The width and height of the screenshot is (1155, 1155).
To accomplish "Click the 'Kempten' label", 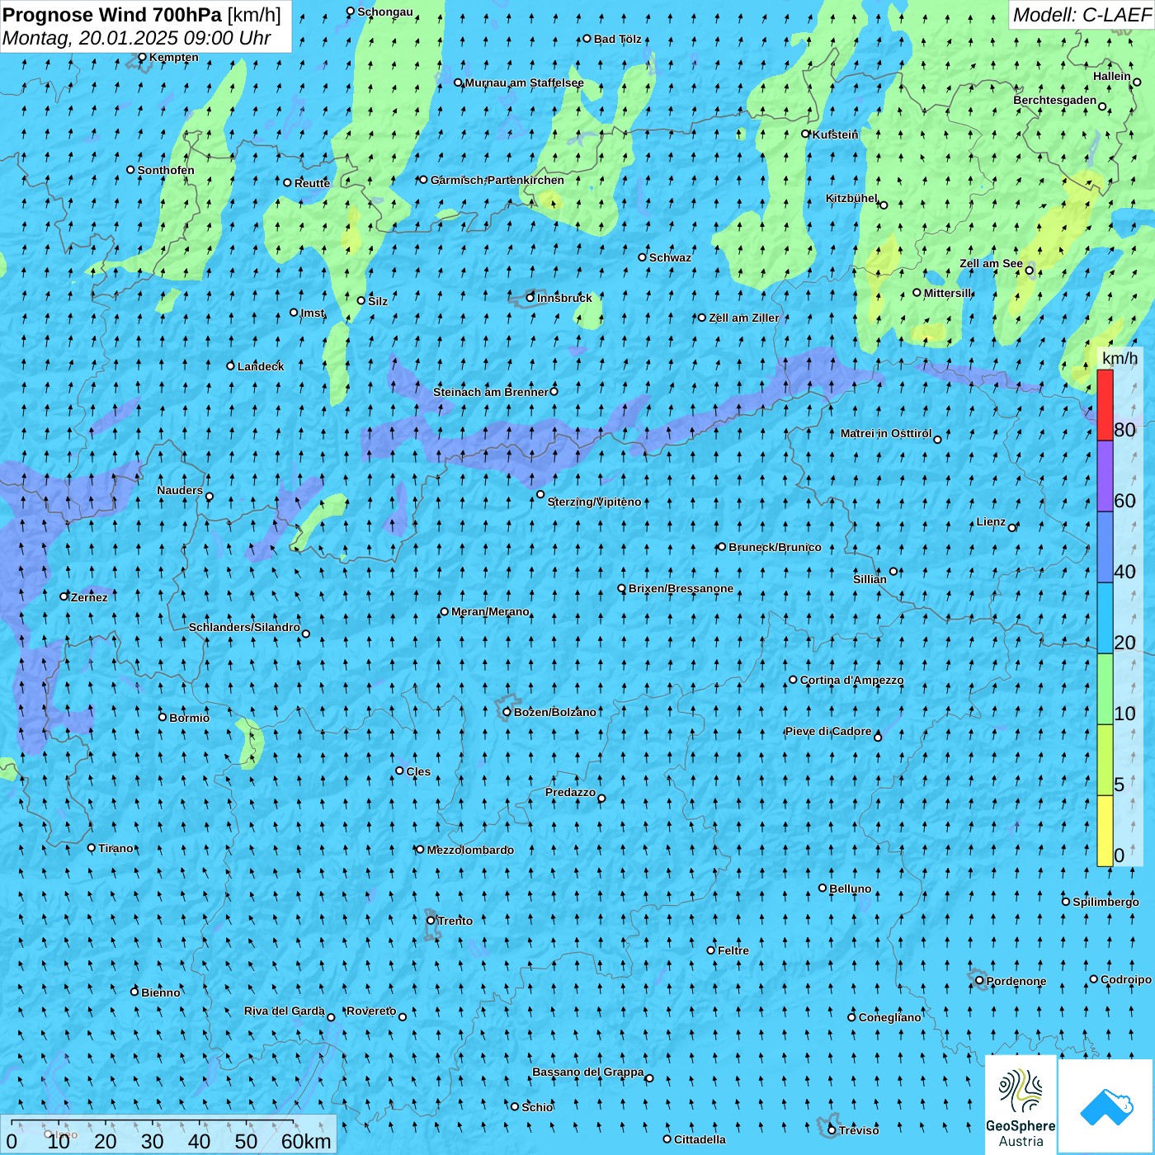I will pos(174,58).
